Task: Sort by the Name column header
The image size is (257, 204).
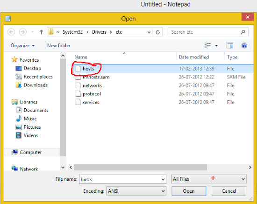Action: (81, 57)
